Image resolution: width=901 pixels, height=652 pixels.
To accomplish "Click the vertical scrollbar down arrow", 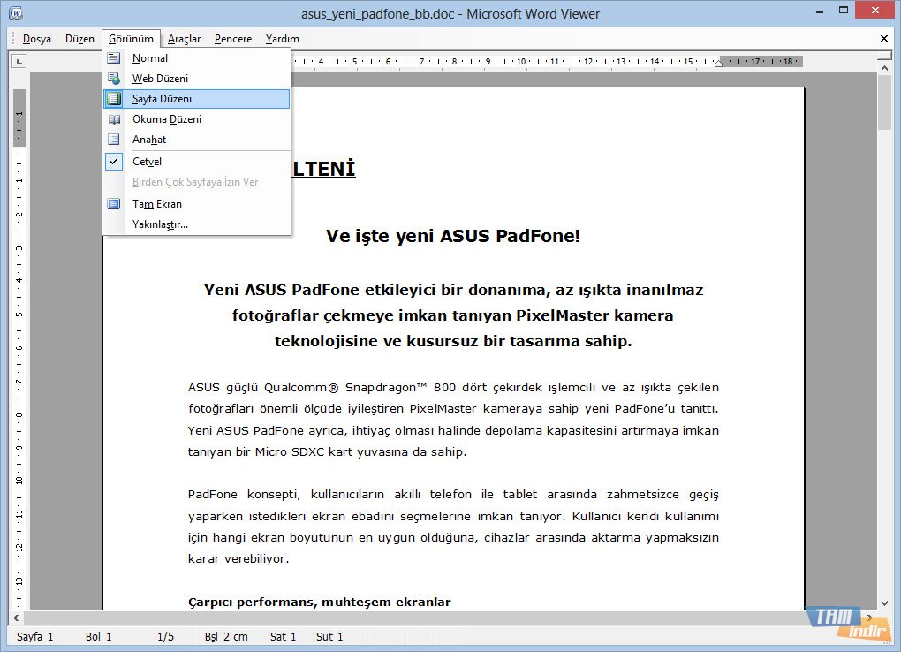I will point(884,603).
